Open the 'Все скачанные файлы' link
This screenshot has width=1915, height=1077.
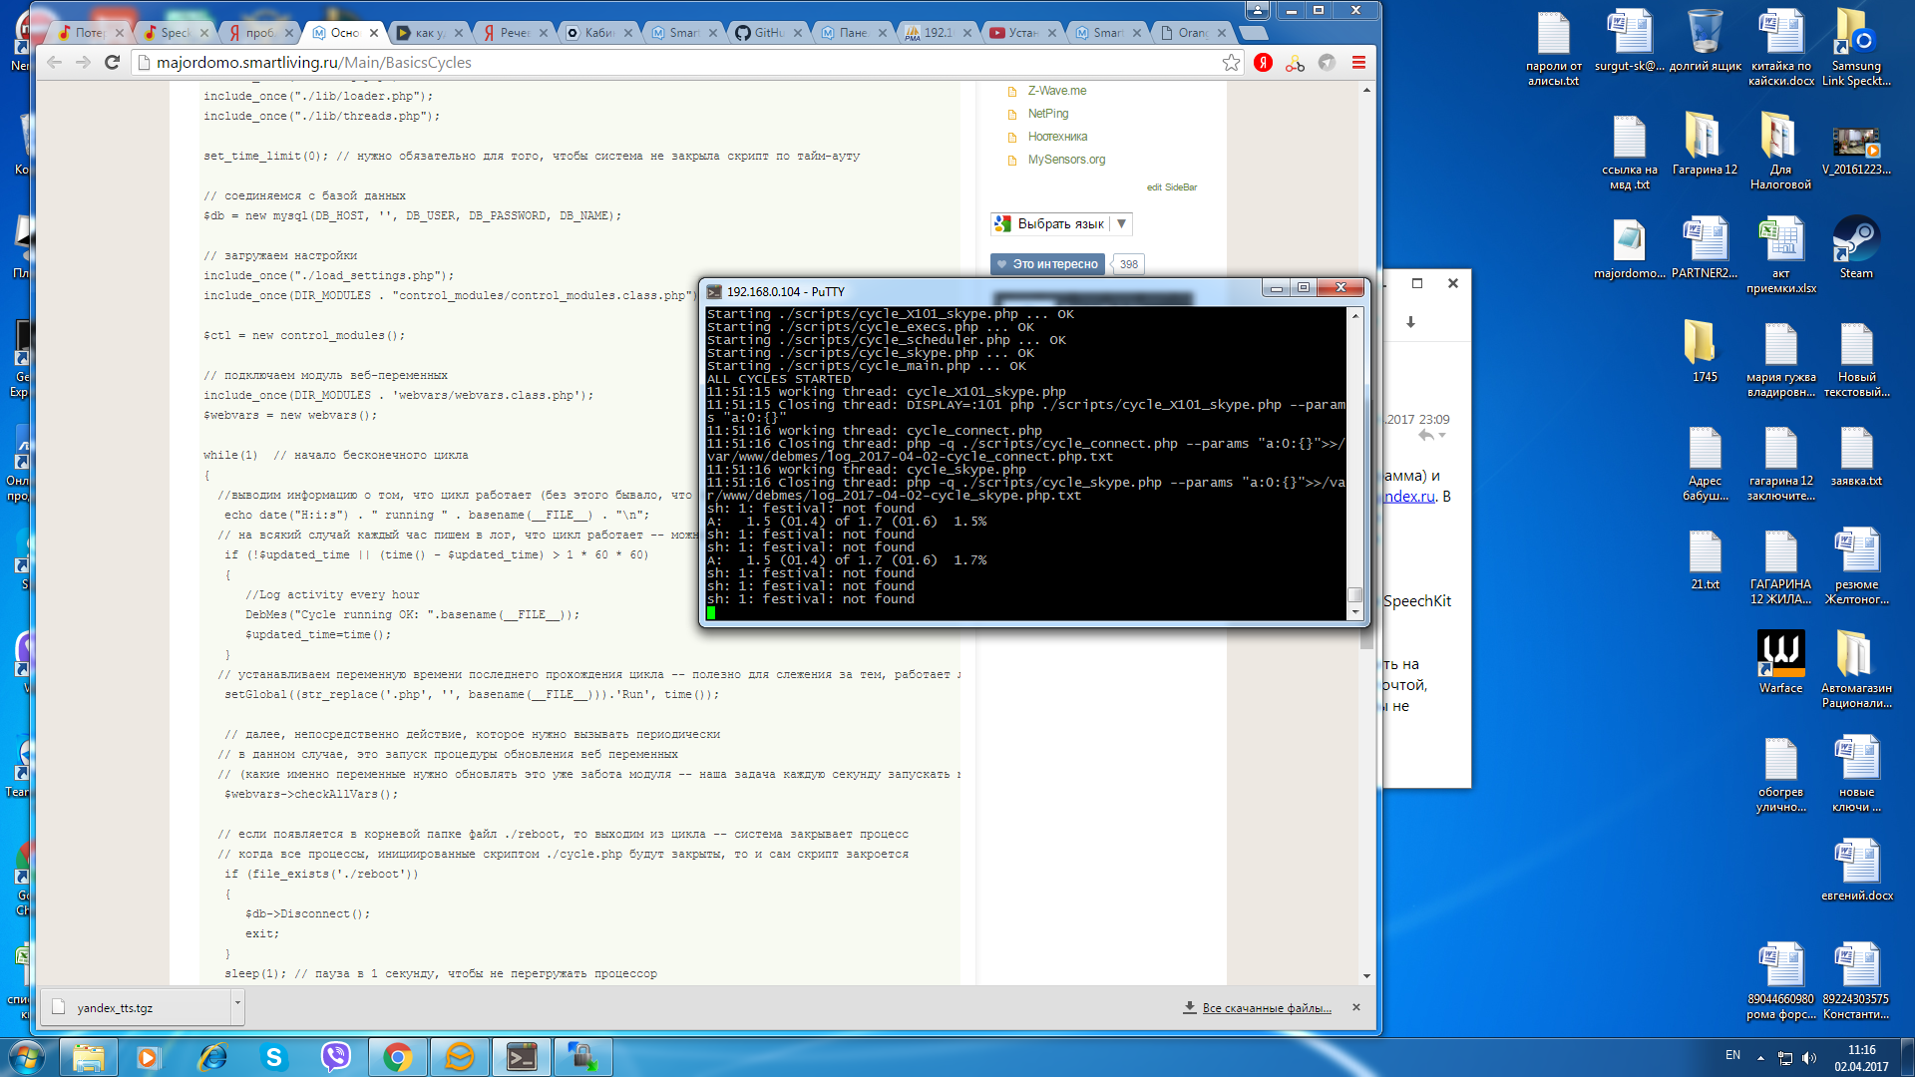click(x=1266, y=1008)
